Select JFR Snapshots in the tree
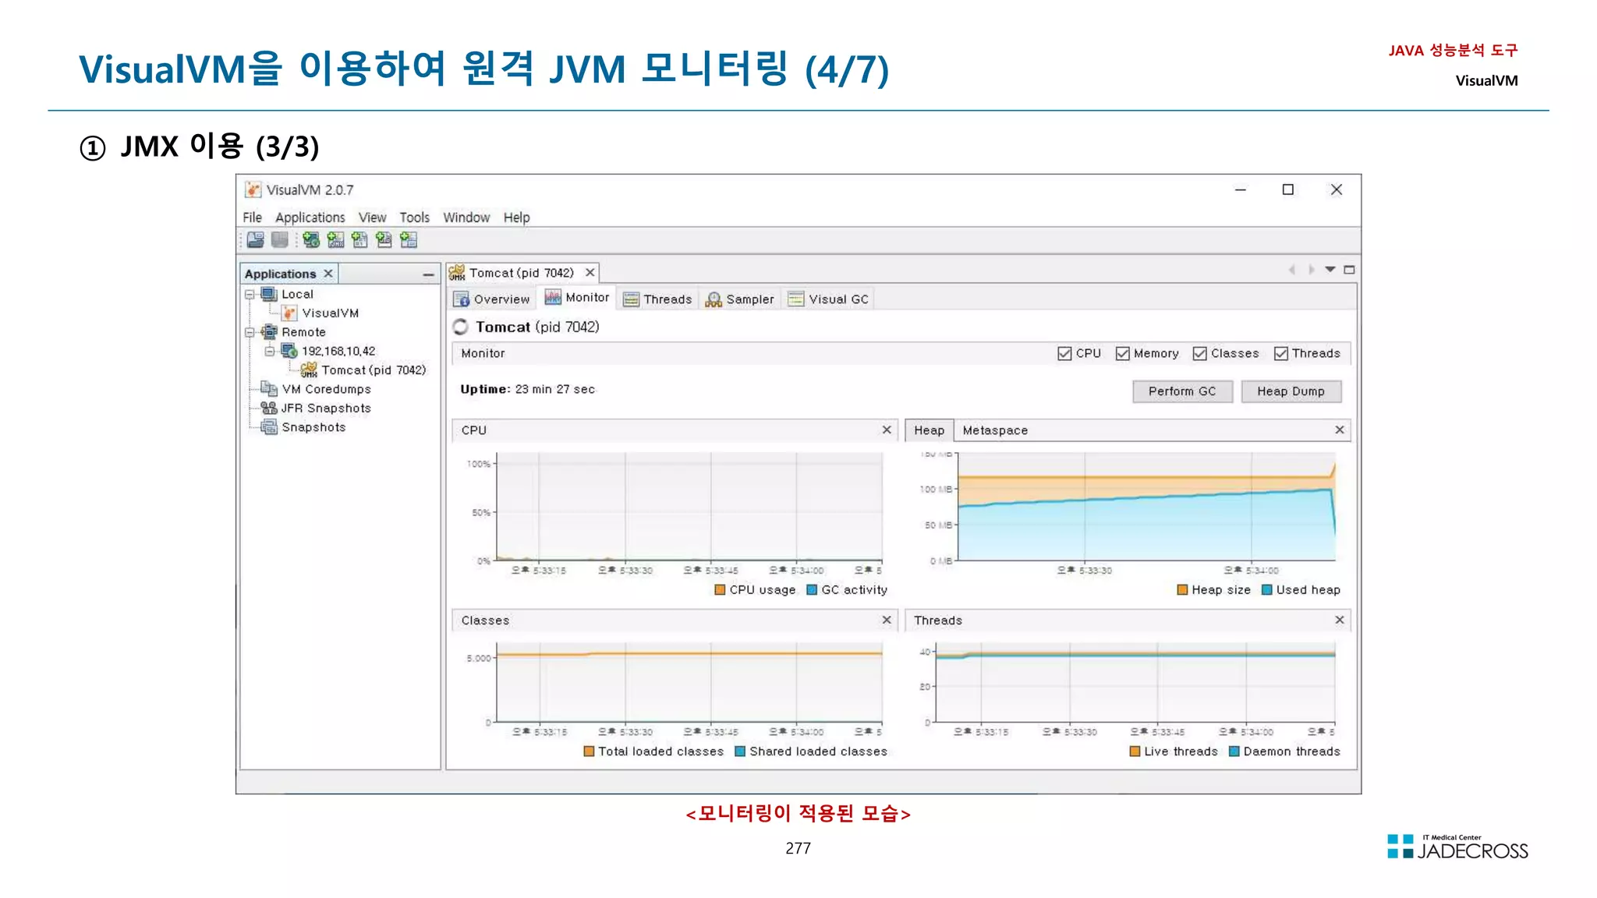1597x898 pixels. coord(326,408)
